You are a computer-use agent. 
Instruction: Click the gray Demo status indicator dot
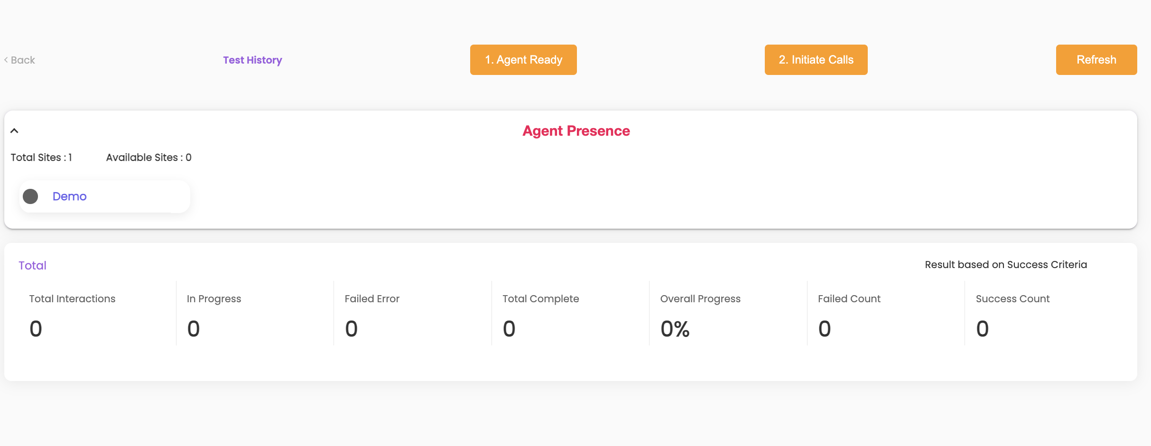click(30, 196)
